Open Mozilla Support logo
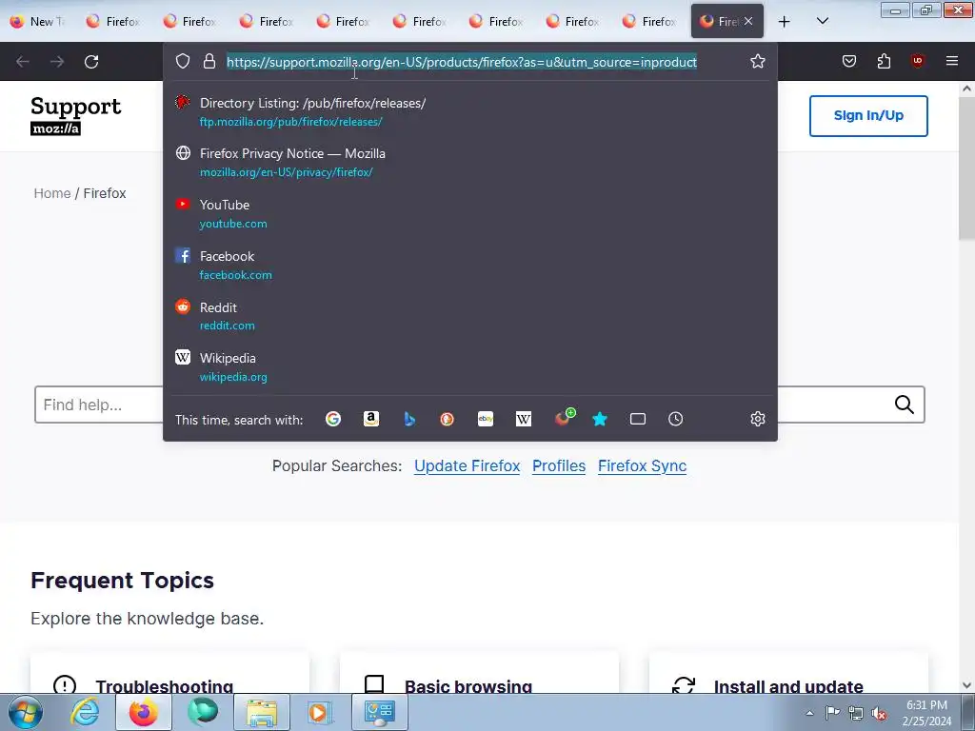The width and height of the screenshot is (975, 731). coord(76,115)
